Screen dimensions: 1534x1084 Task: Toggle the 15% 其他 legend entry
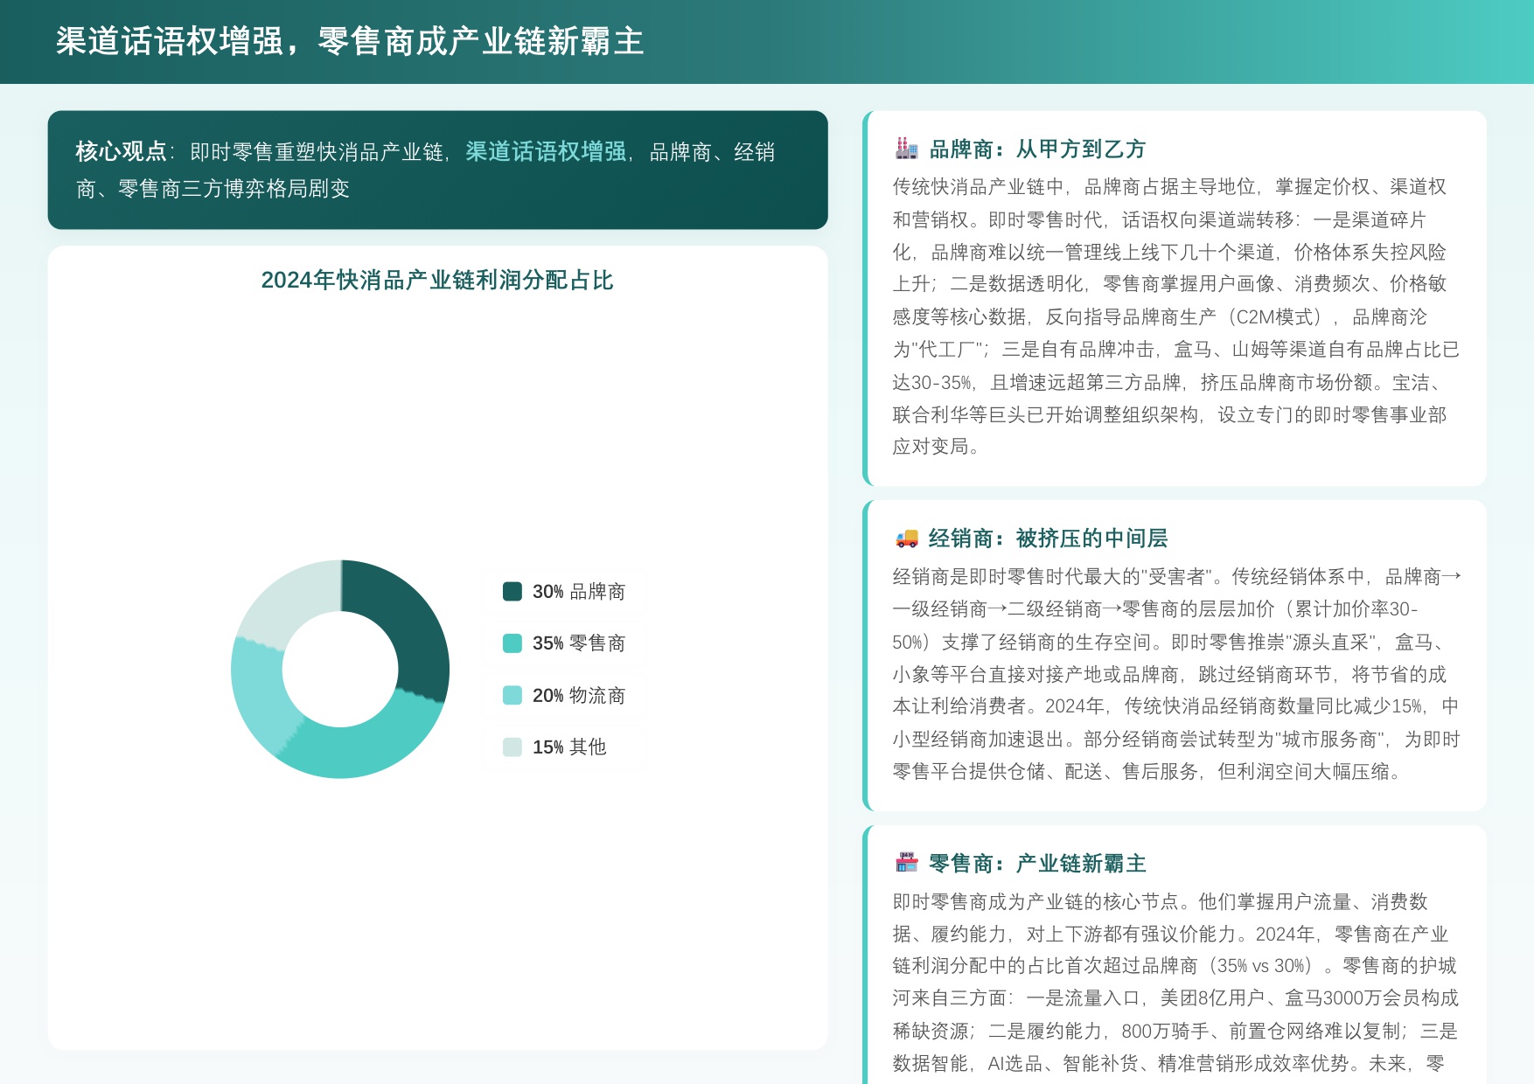pyautogui.click(x=564, y=747)
